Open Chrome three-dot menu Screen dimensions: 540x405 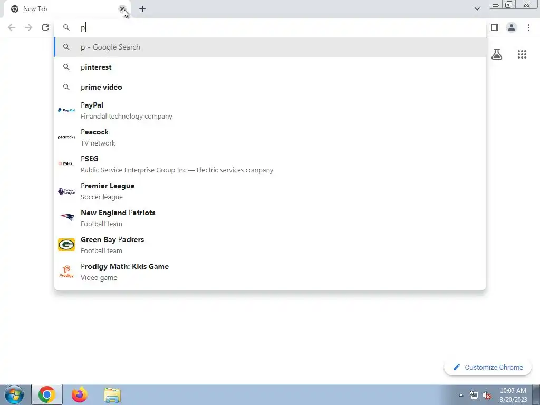(x=528, y=27)
